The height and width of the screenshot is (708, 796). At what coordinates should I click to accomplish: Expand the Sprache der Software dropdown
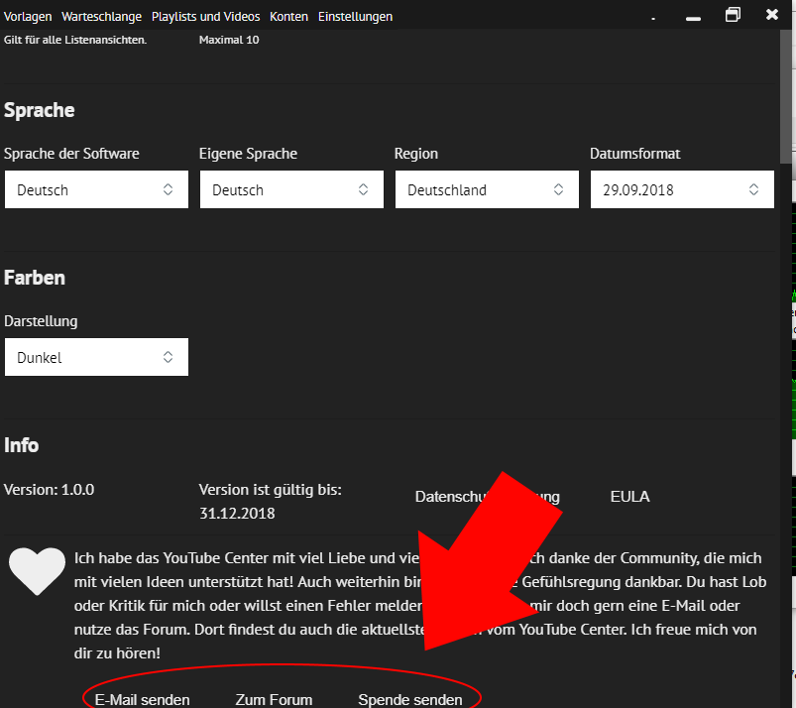[95, 189]
